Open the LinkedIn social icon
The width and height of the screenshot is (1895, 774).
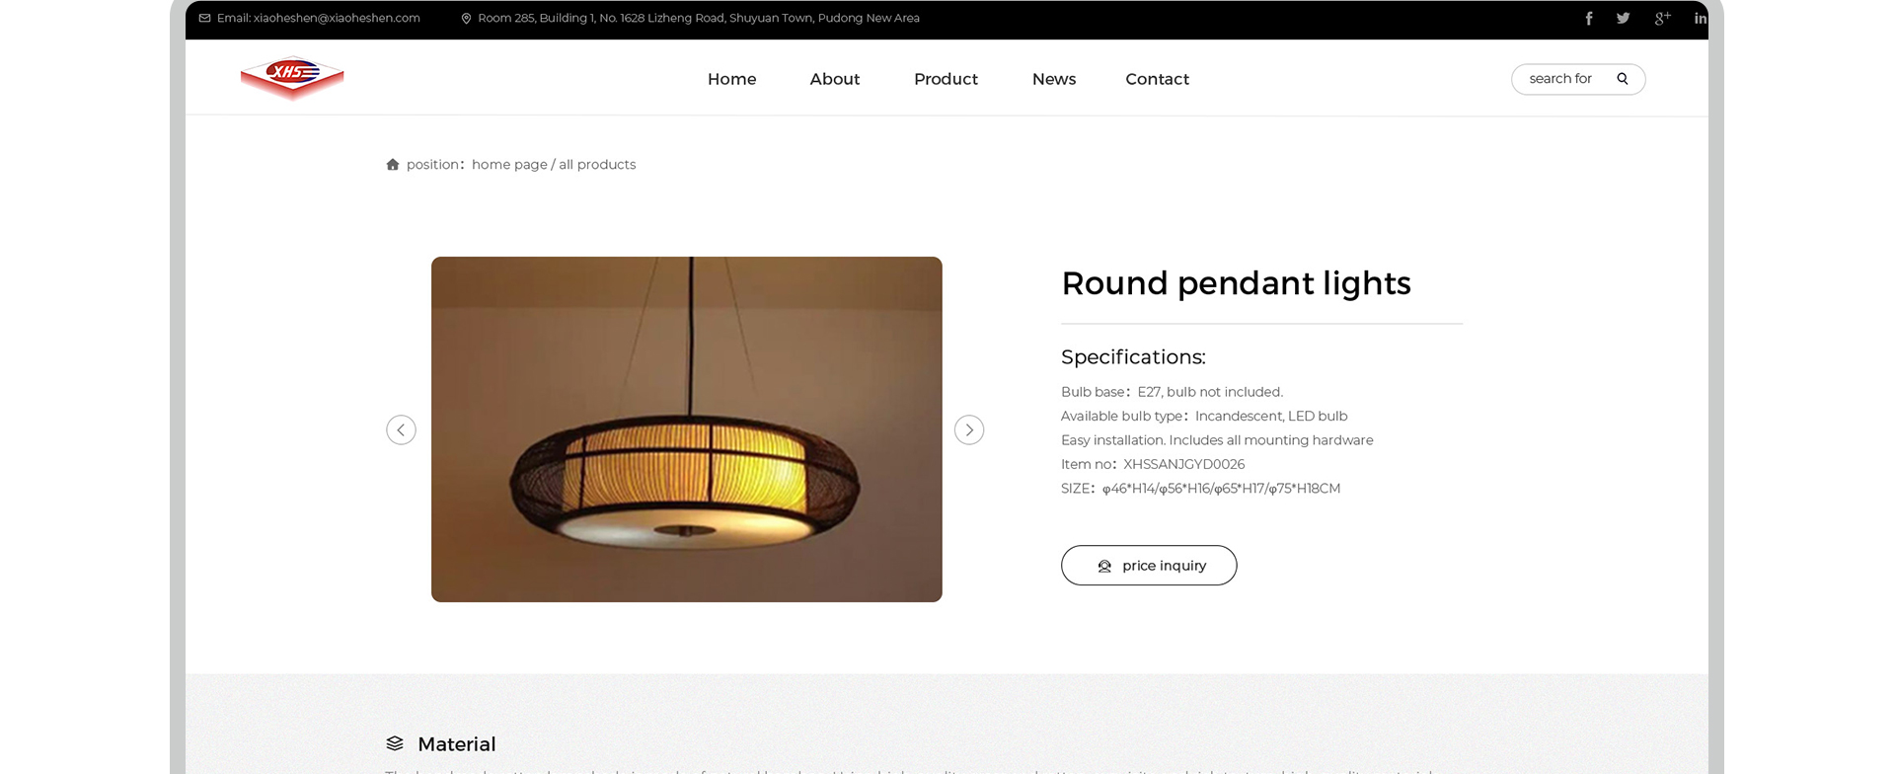(x=1701, y=18)
